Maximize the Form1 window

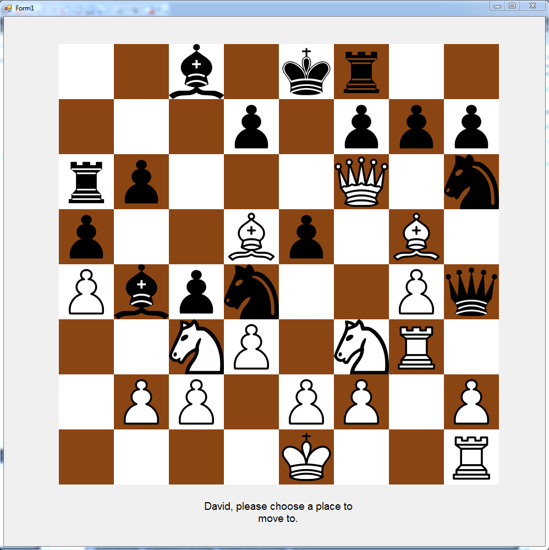pos(512,6)
